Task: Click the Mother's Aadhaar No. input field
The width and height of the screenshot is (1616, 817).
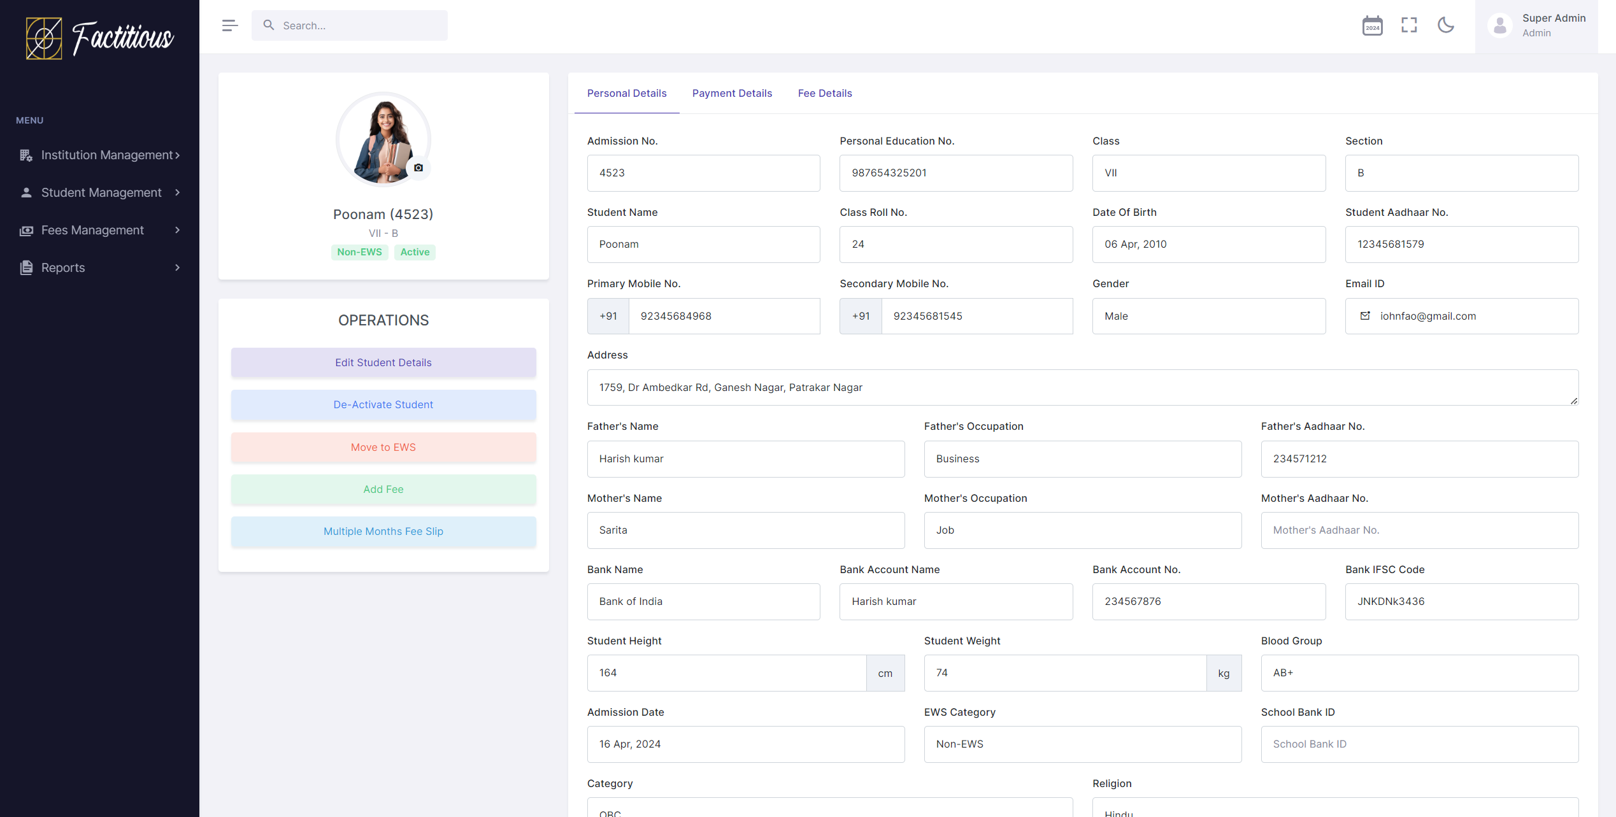Action: pos(1419,530)
